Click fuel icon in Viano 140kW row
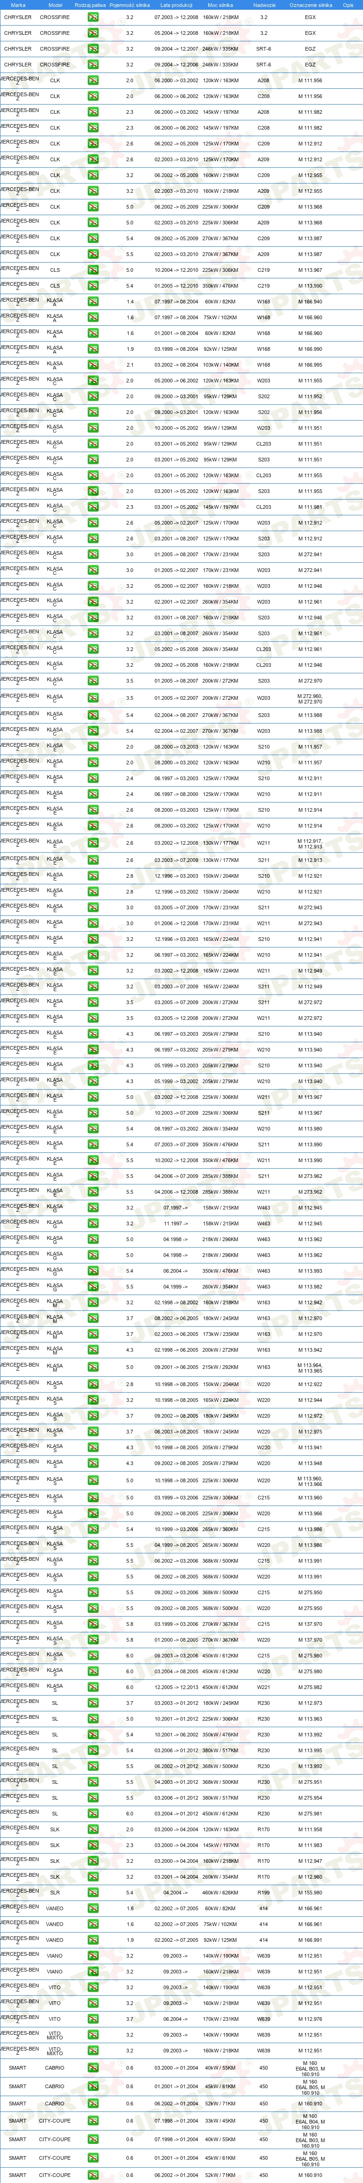The width and height of the screenshot is (363, 2183). coord(93,1956)
